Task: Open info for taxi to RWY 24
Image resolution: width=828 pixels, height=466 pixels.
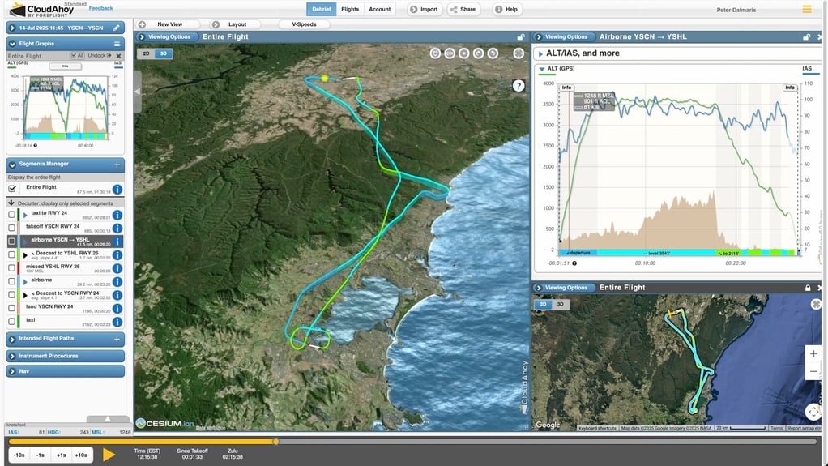Action: [117, 215]
